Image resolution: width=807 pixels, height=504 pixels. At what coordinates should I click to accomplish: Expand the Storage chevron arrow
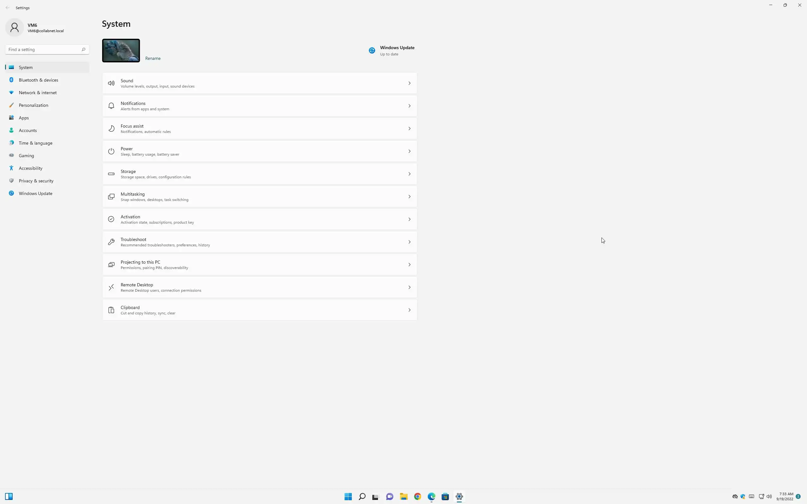[409, 174]
